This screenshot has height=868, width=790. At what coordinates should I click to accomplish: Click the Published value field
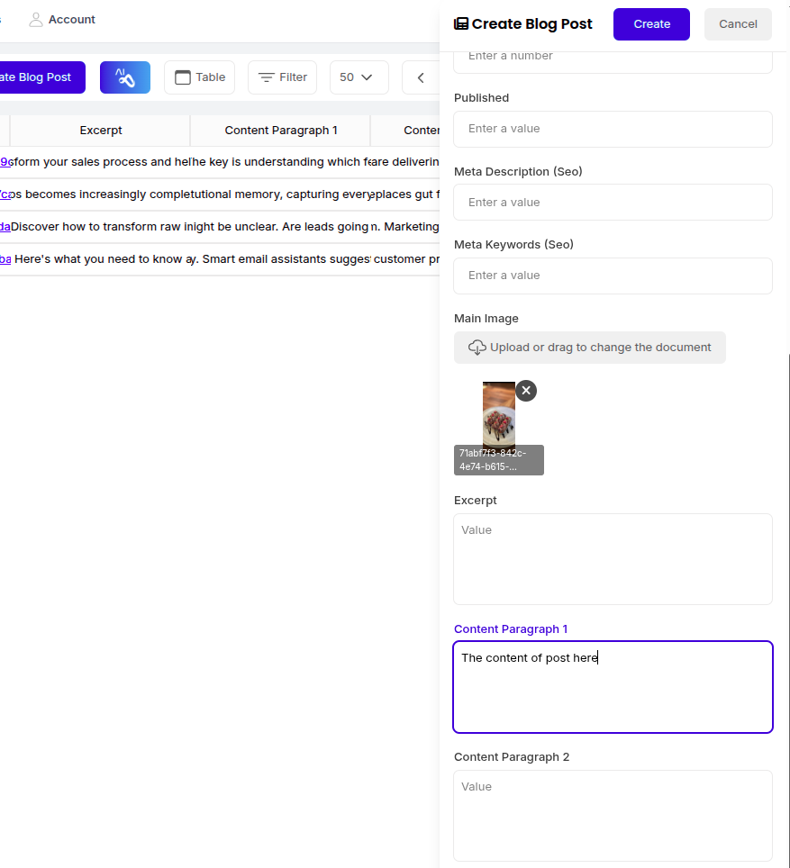[613, 129]
